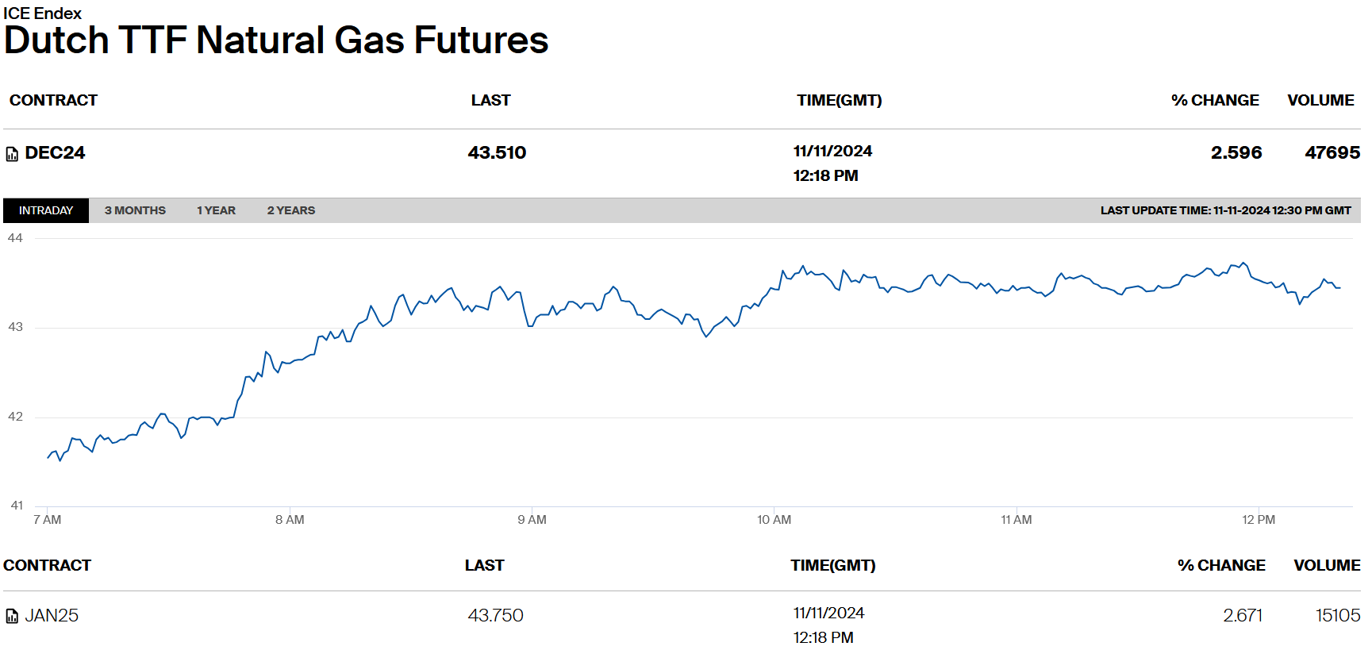This screenshot has width=1372, height=654.
Task: Switch chart to the 1 Year view
Action: coord(216,210)
